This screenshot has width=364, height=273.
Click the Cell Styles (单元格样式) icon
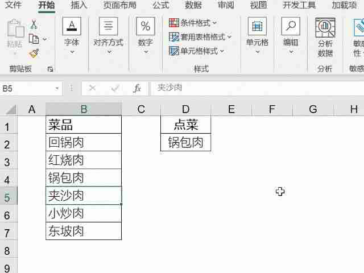[174, 51]
